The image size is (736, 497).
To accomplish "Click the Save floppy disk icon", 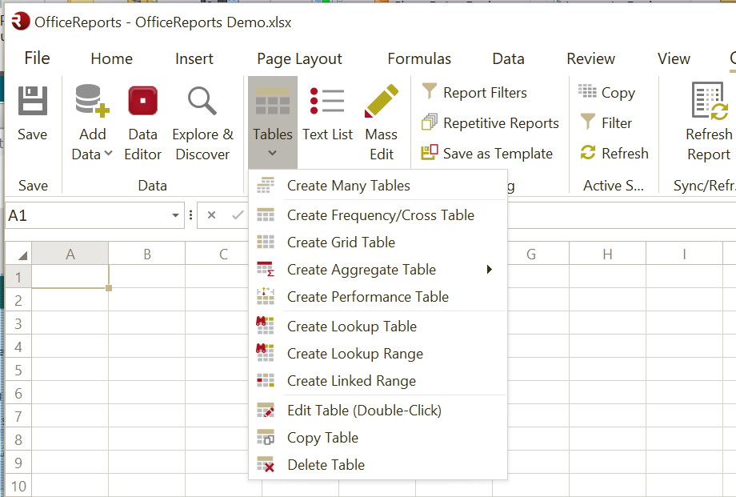I will coord(32,101).
